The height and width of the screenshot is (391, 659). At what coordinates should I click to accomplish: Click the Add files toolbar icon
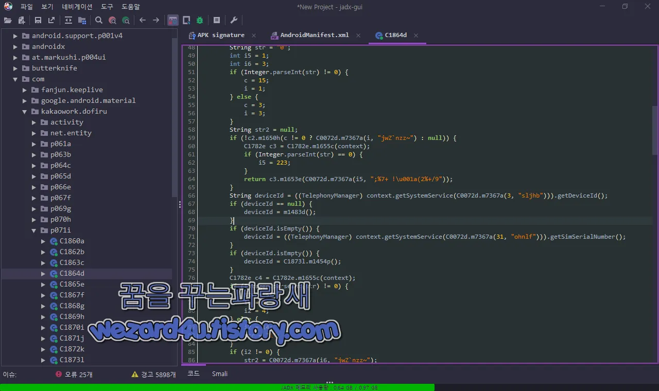point(22,21)
